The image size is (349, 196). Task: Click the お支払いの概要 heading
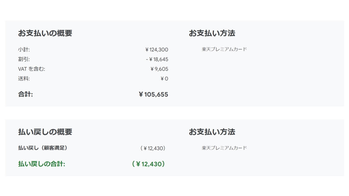tap(45, 33)
